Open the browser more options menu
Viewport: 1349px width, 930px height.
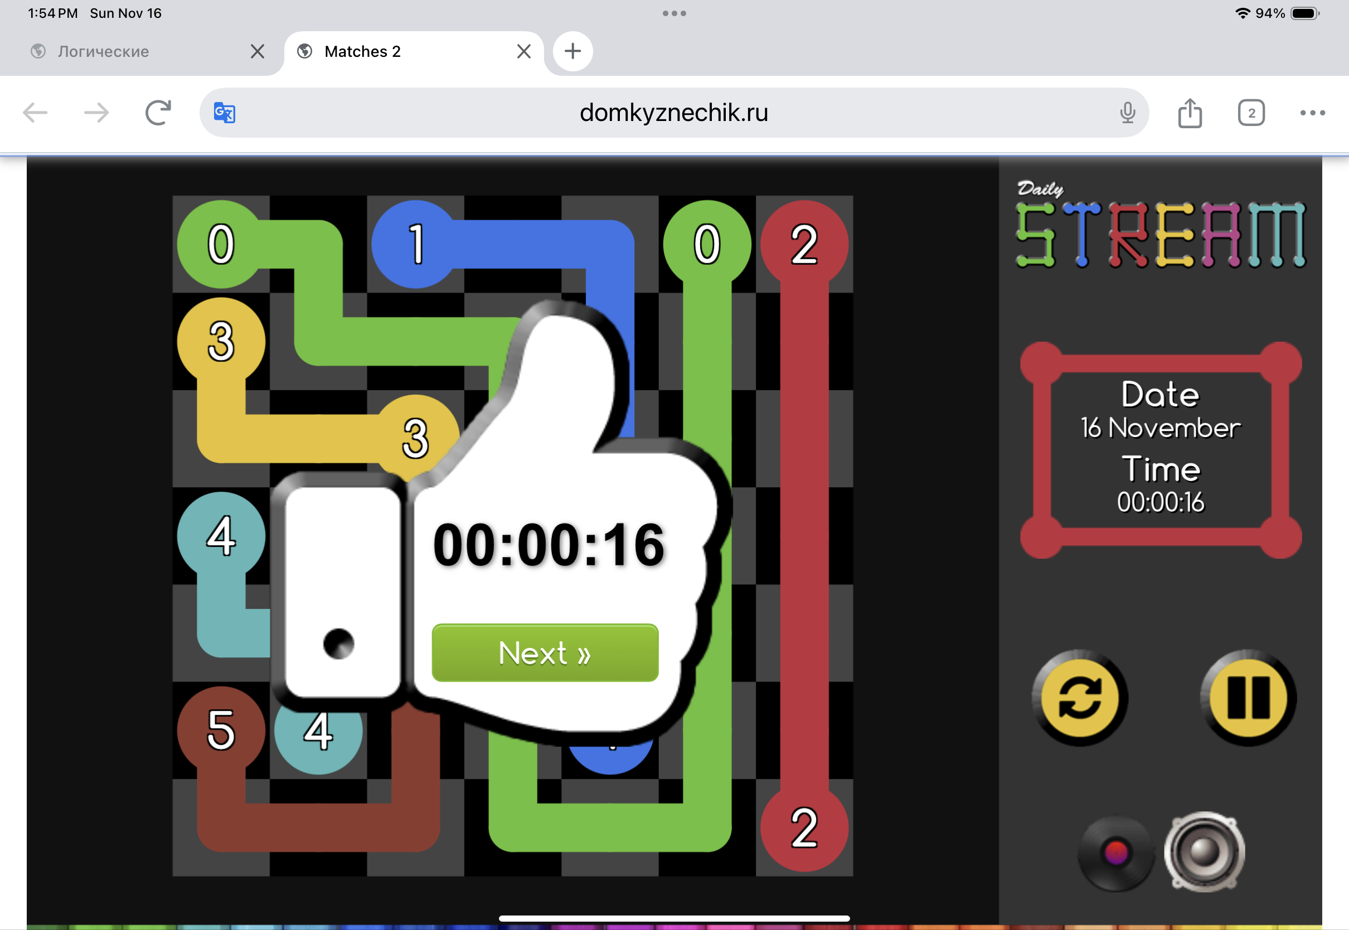click(x=1312, y=113)
